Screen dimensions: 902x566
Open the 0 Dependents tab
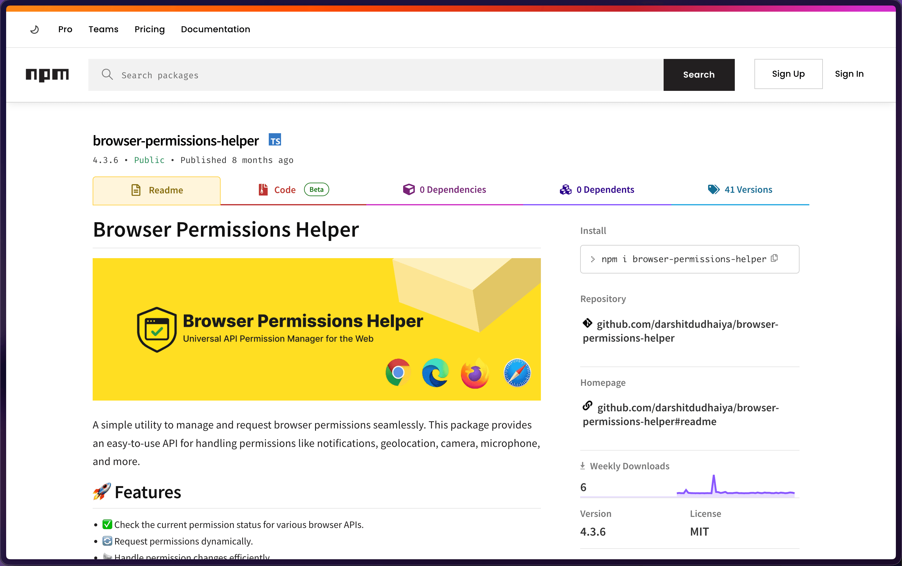pyautogui.click(x=597, y=190)
